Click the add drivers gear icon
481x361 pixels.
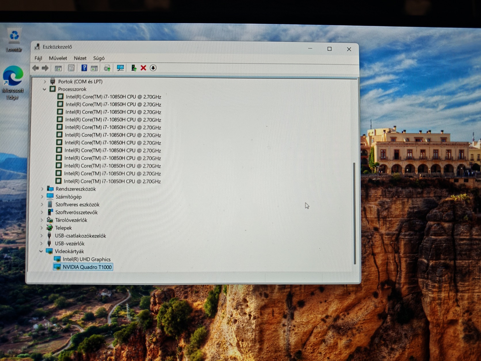[107, 68]
